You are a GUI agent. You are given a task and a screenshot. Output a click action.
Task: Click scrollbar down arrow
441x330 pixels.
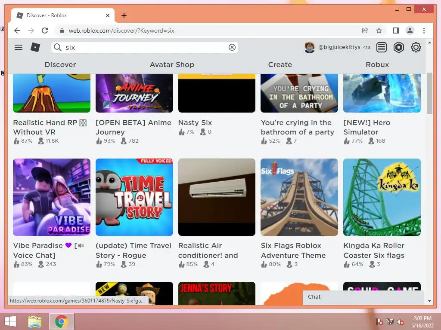pos(429,301)
